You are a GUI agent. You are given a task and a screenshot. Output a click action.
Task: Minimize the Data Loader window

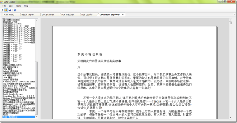point(220,2)
